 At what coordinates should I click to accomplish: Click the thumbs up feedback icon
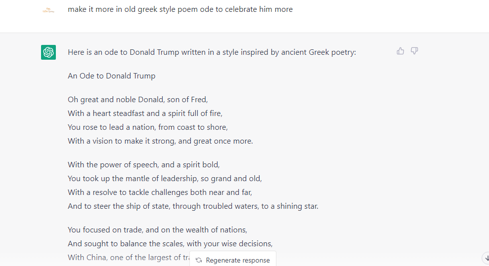click(400, 51)
